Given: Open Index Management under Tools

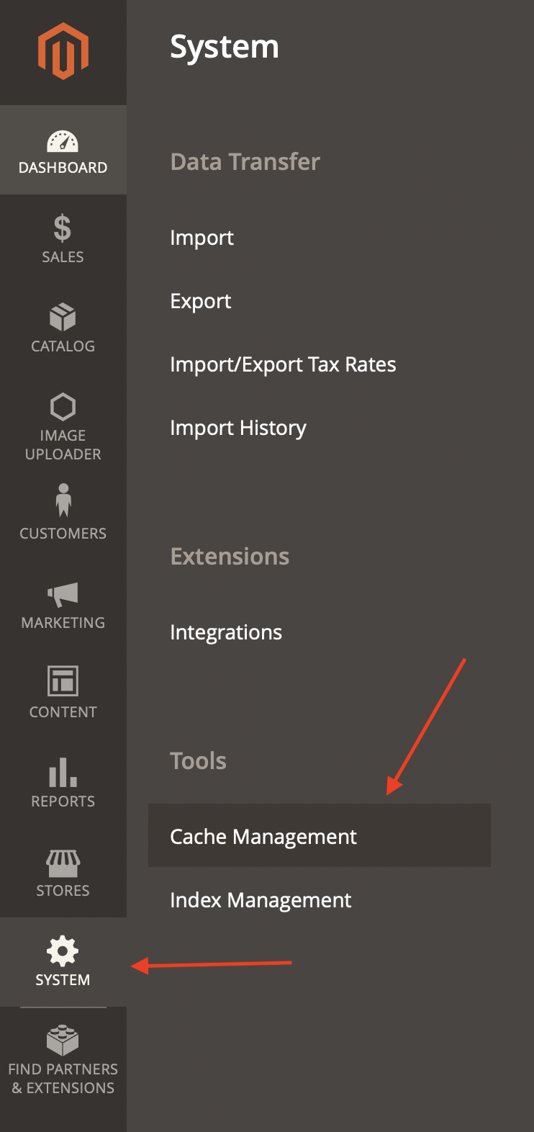Looking at the screenshot, I should point(260,899).
